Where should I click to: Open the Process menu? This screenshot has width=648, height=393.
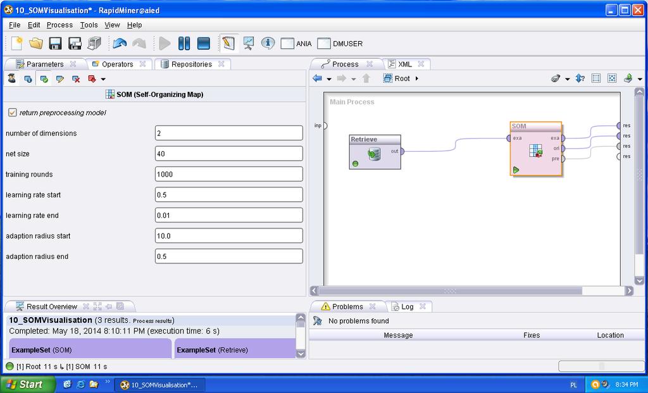pos(59,25)
